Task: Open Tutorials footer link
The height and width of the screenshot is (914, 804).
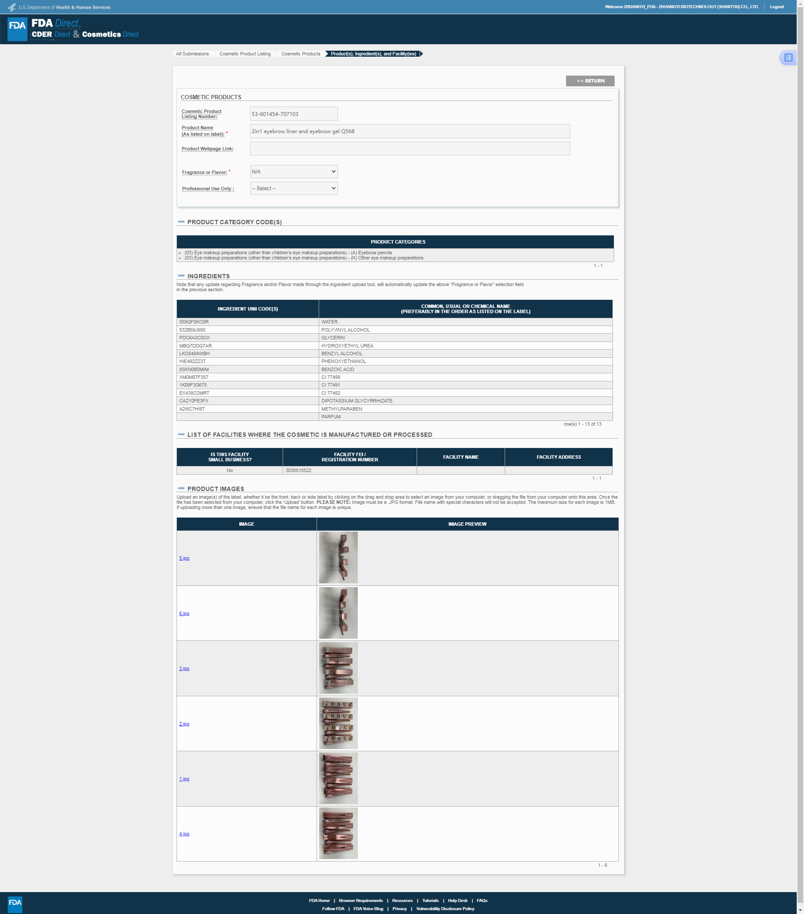Action: coord(430,901)
